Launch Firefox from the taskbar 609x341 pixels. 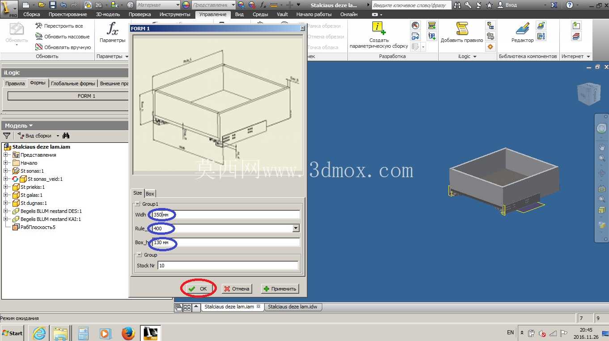point(128,333)
